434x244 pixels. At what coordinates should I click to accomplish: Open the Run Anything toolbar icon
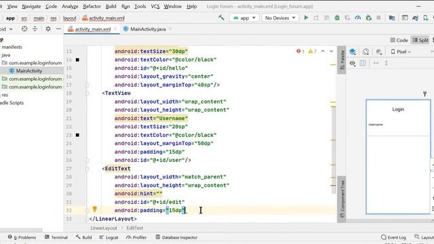coord(405,18)
